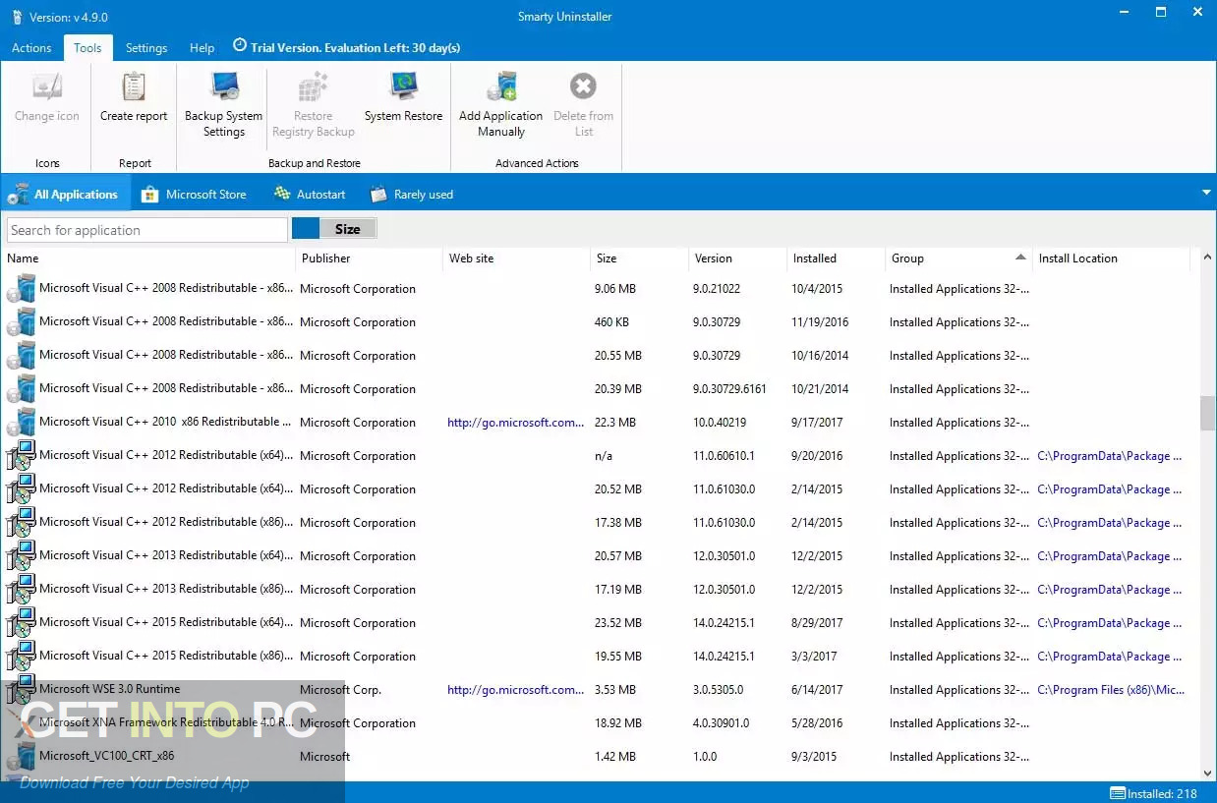Click the app logo icon in title bar
The image size is (1217, 803).
pos(17,17)
